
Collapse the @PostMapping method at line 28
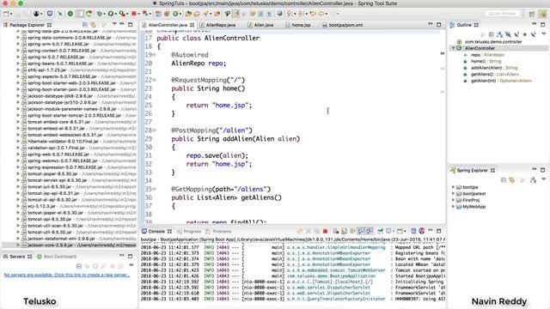tap(154, 130)
